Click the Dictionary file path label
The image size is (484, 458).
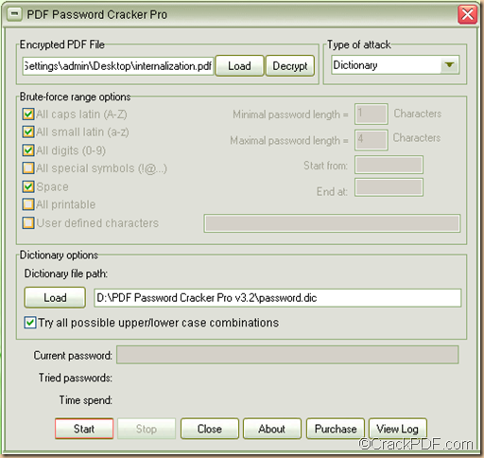[x=66, y=273]
